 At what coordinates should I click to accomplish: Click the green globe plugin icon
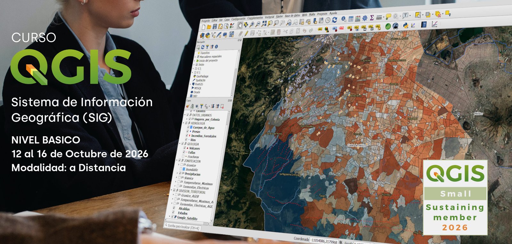[x=388, y=27]
